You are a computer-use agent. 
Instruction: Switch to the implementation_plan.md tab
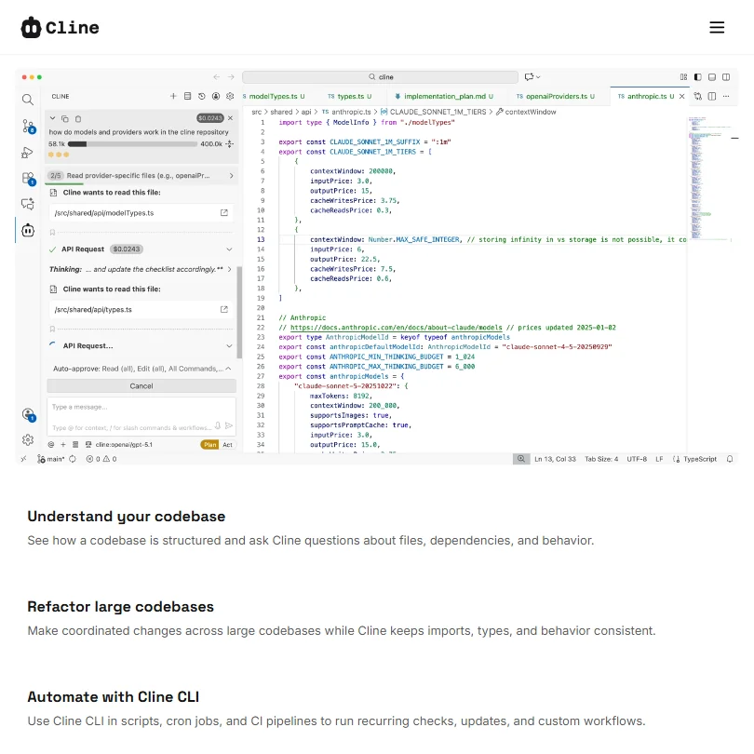click(444, 96)
